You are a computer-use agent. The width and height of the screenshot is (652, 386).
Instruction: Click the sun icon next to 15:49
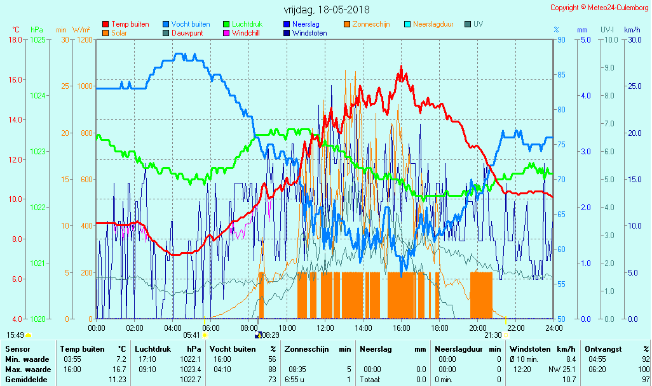click(x=29, y=335)
